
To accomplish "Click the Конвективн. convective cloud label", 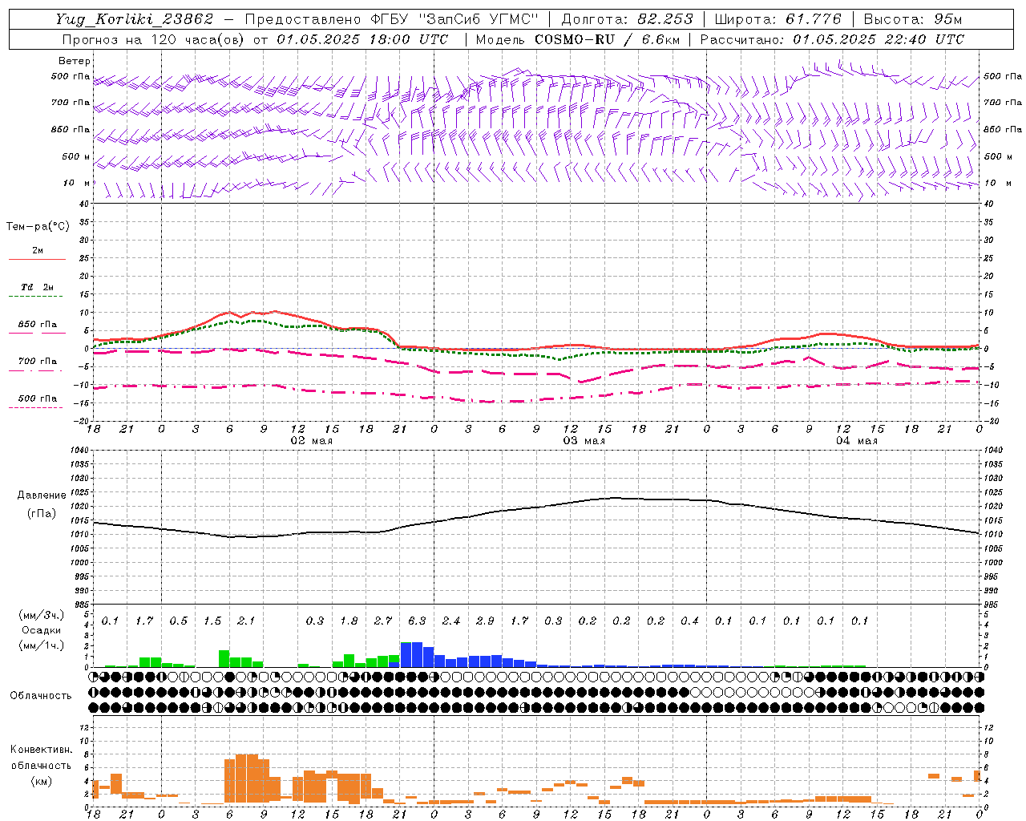I will (41, 750).
